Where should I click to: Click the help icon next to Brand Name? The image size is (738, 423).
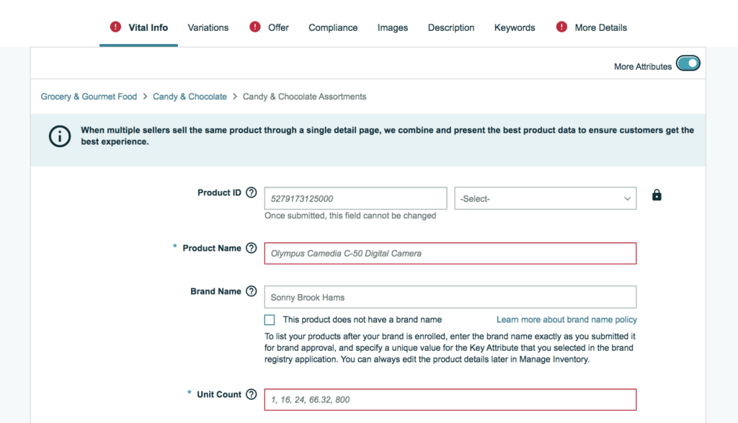pos(251,292)
